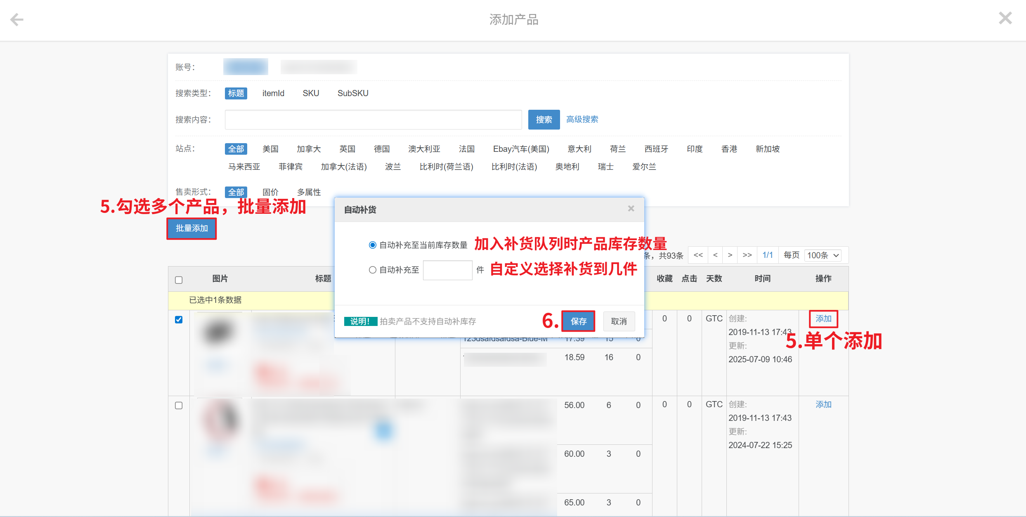Click the back arrow icon
The height and width of the screenshot is (517, 1026).
17,19
